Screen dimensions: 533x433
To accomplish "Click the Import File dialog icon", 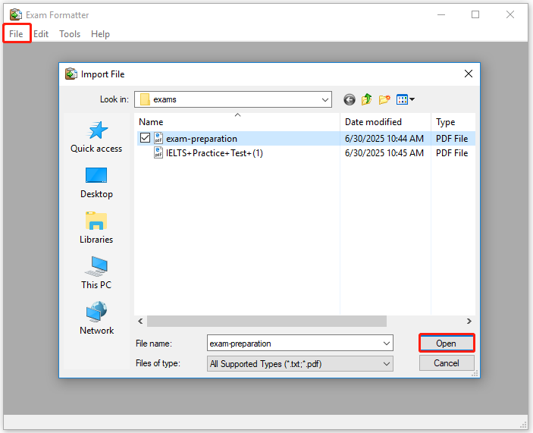I will (71, 74).
